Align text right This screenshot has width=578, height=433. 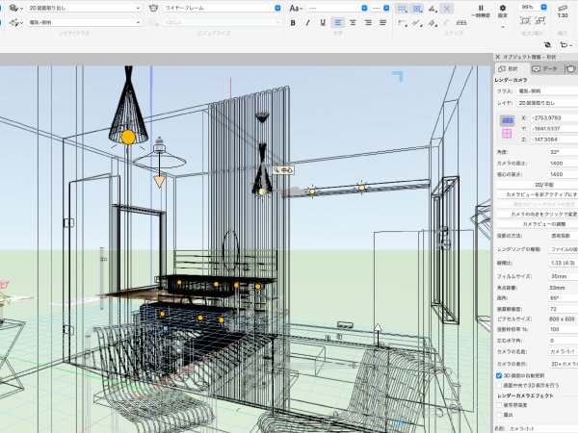tap(368, 22)
